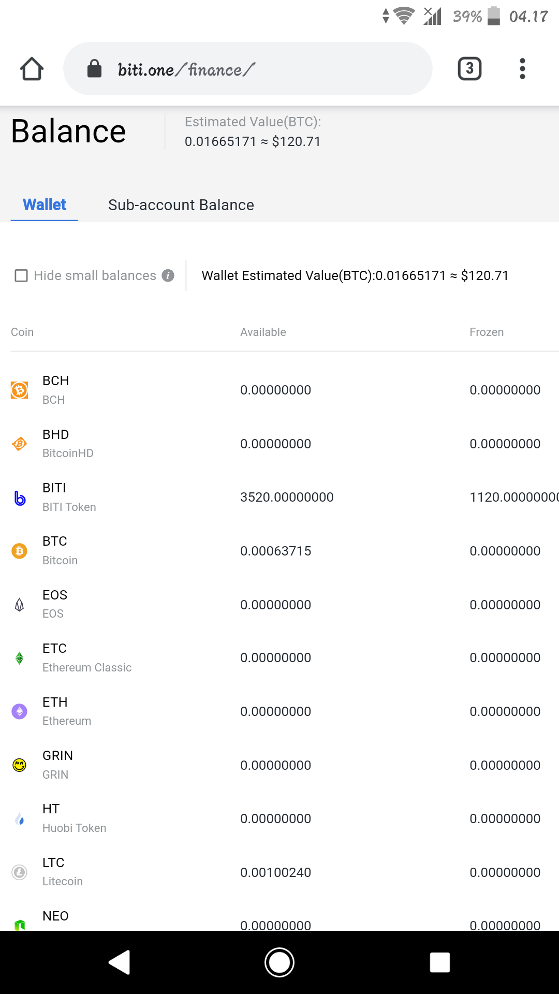The height and width of the screenshot is (994, 559).
Task: Tap the browser home icon
Action: 32,69
